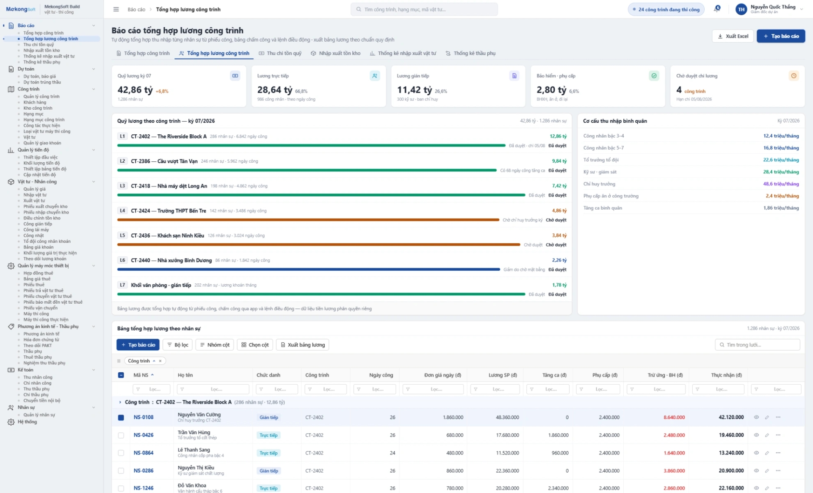Click the Lương trực tiếp card icon

click(x=375, y=76)
